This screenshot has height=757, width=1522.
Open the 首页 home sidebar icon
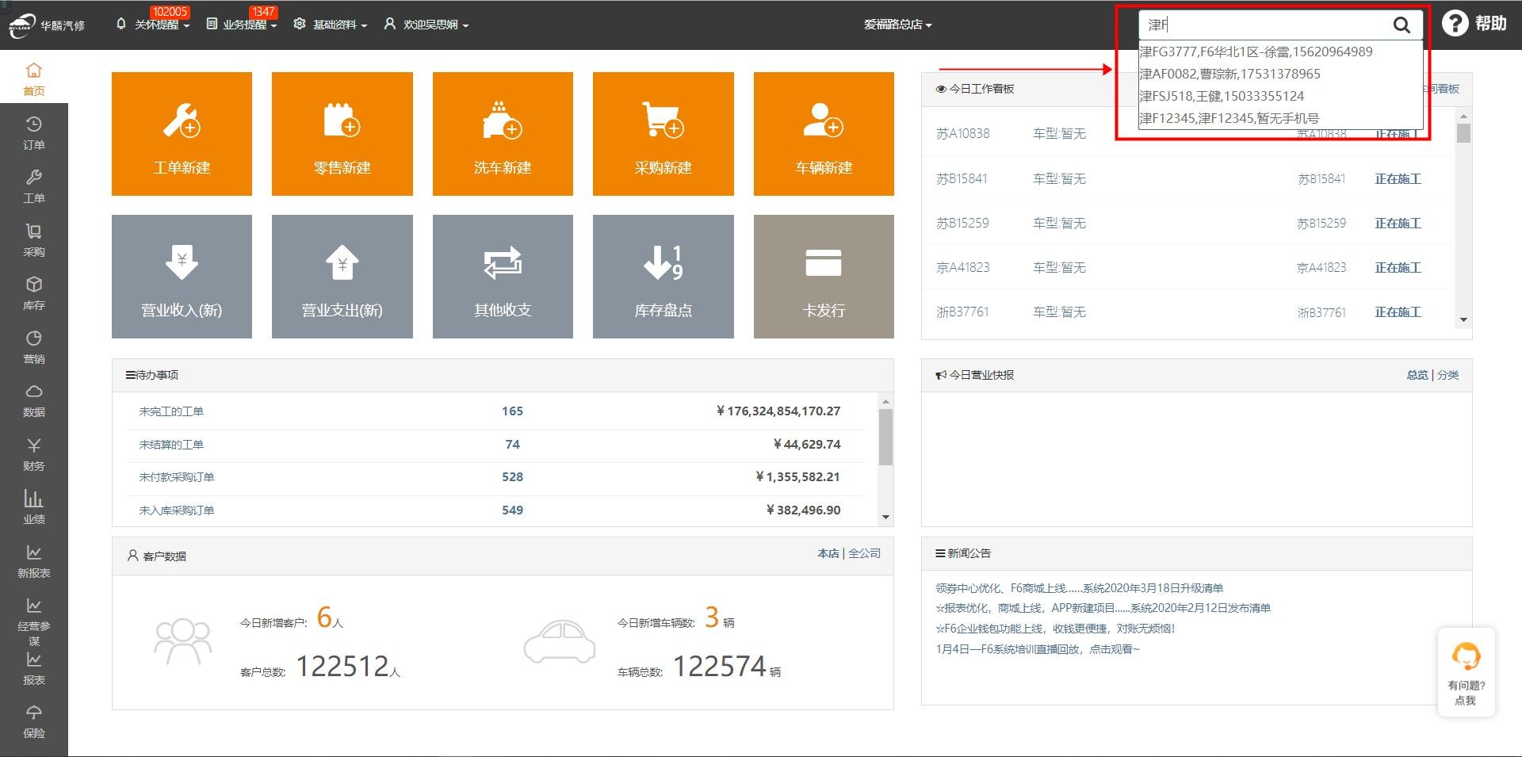point(34,78)
